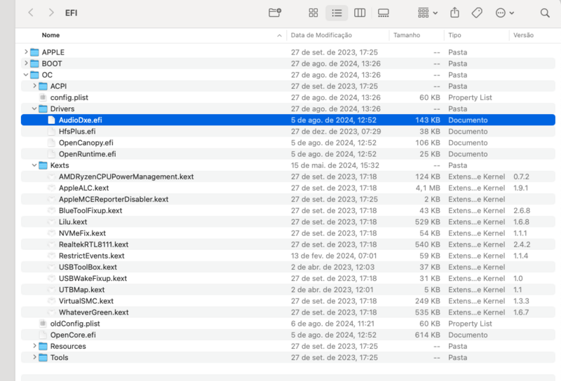Image resolution: width=561 pixels, height=381 pixels.
Task: Click the AudioDxe.efi document icon
Action: tap(51, 120)
